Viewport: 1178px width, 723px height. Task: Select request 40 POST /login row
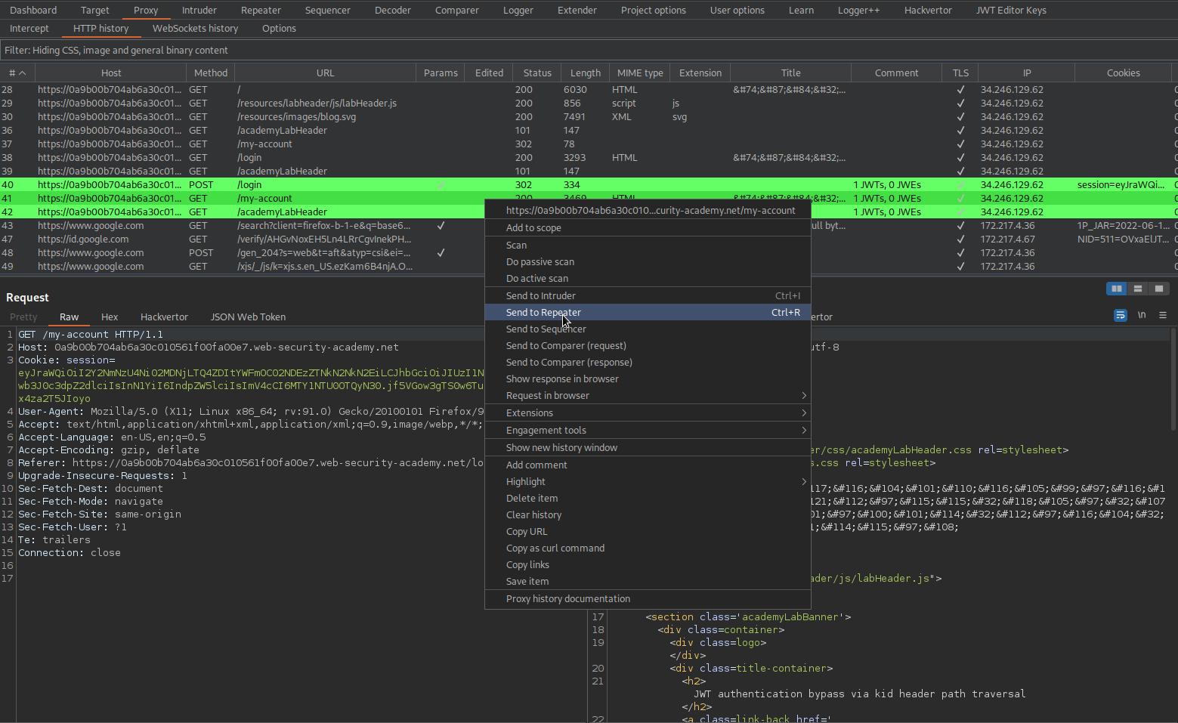pyautogui.click(x=589, y=185)
